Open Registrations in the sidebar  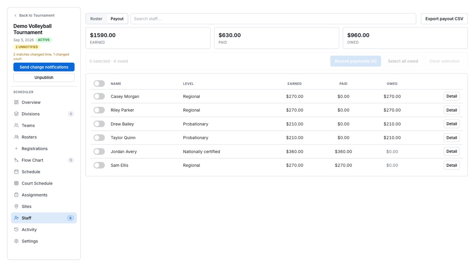pos(44,149)
